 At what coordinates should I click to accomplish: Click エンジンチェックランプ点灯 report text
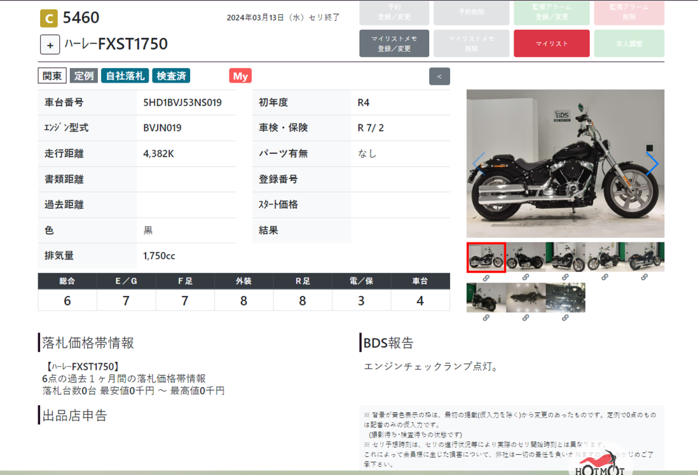click(430, 367)
